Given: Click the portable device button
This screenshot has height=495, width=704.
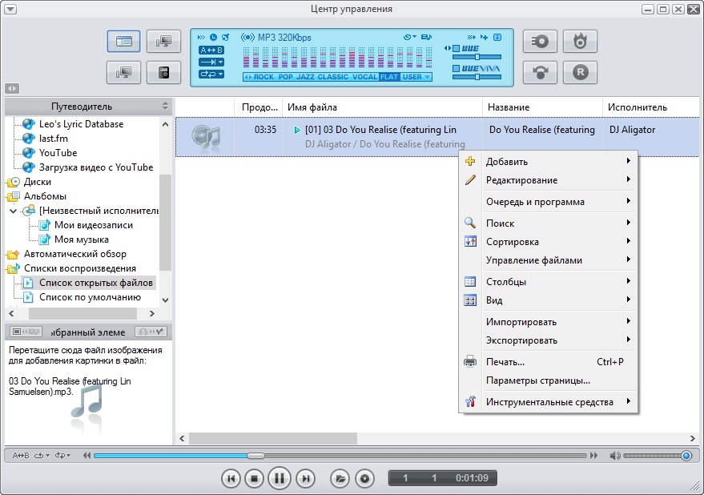Looking at the screenshot, I should [x=163, y=72].
